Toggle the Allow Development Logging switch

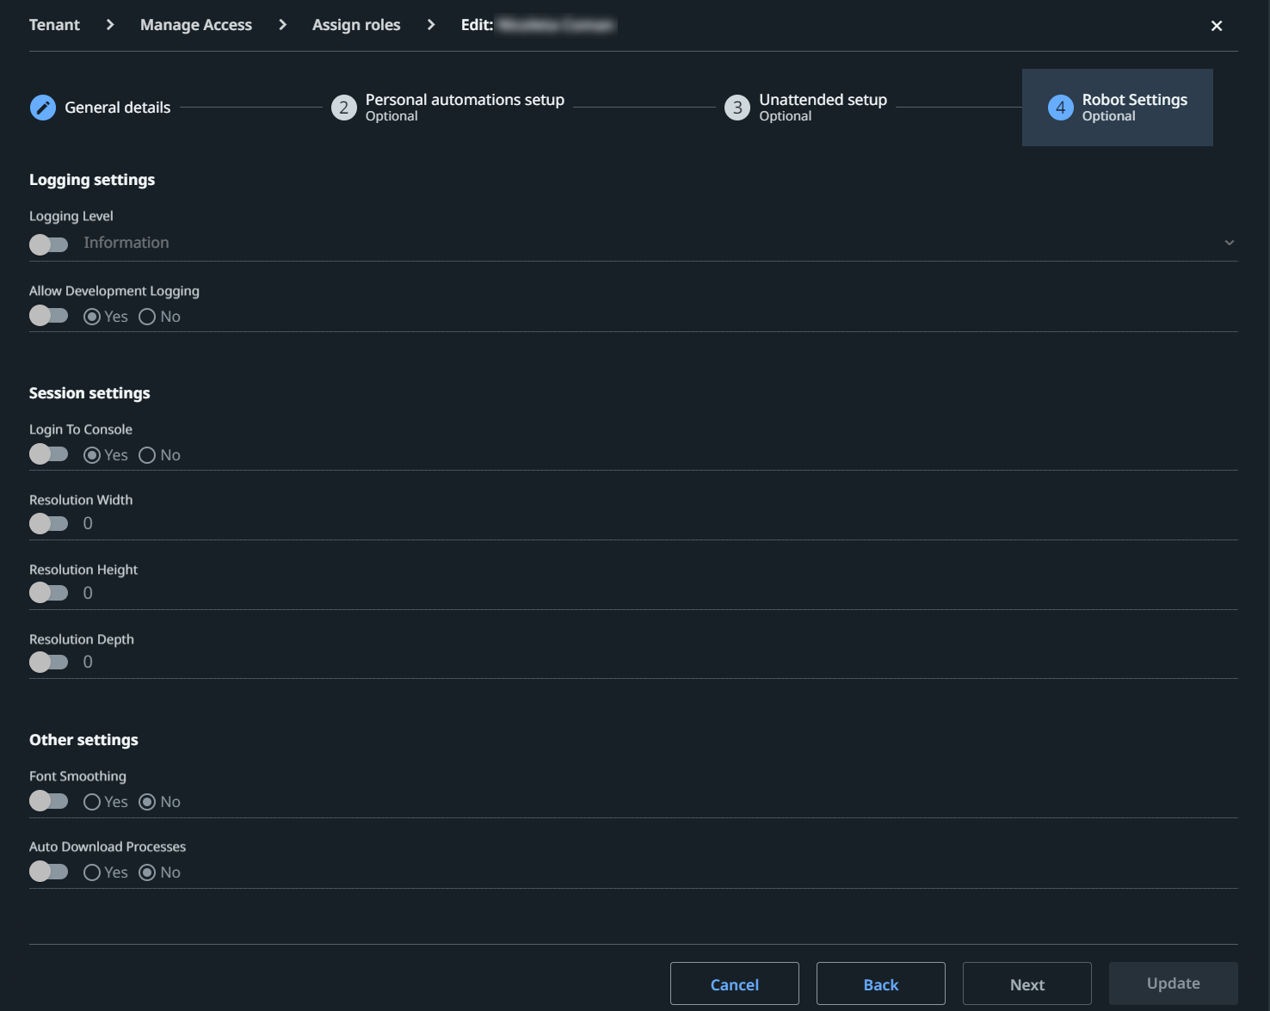click(49, 315)
